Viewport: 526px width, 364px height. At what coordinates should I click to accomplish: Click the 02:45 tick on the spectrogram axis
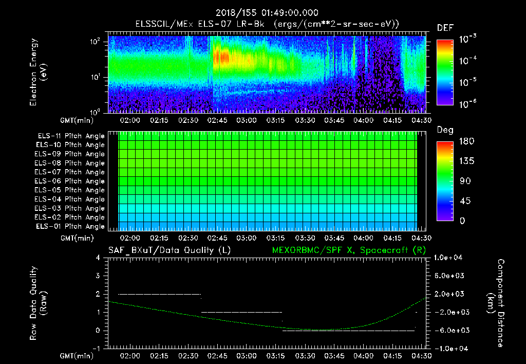click(x=217, y=120)
